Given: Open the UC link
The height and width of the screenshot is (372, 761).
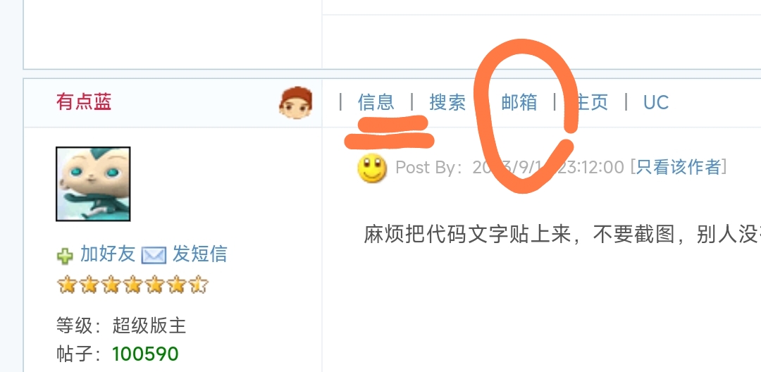Looking at the screenshot, I should (x=656, y=102).
